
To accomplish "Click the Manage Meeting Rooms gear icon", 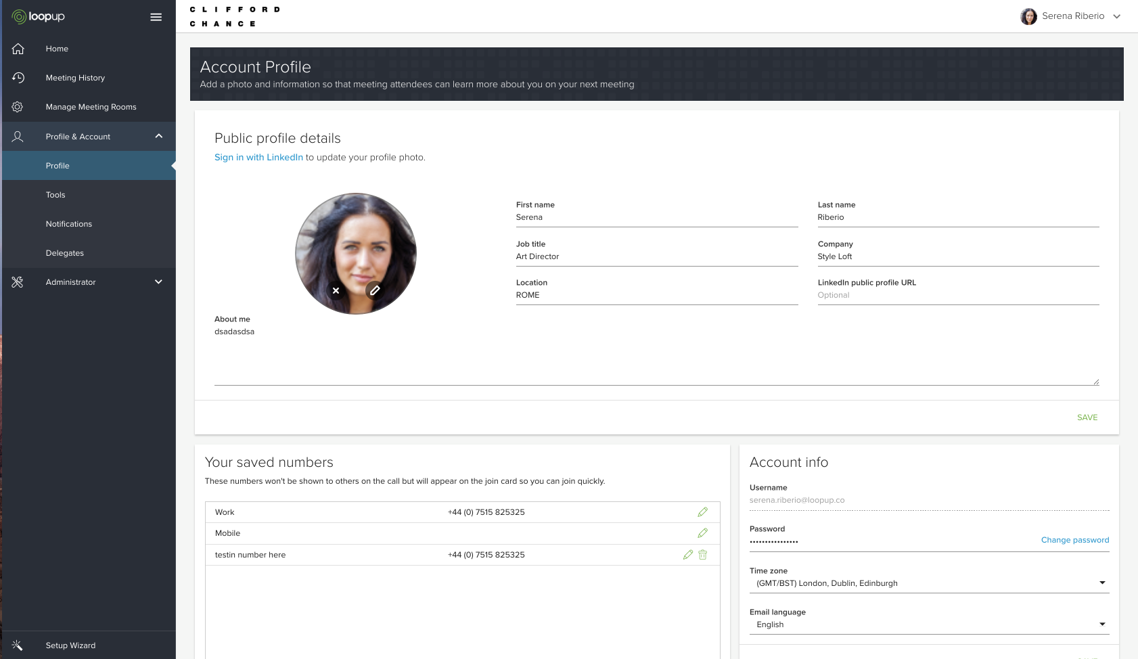I will pos(18,107).
